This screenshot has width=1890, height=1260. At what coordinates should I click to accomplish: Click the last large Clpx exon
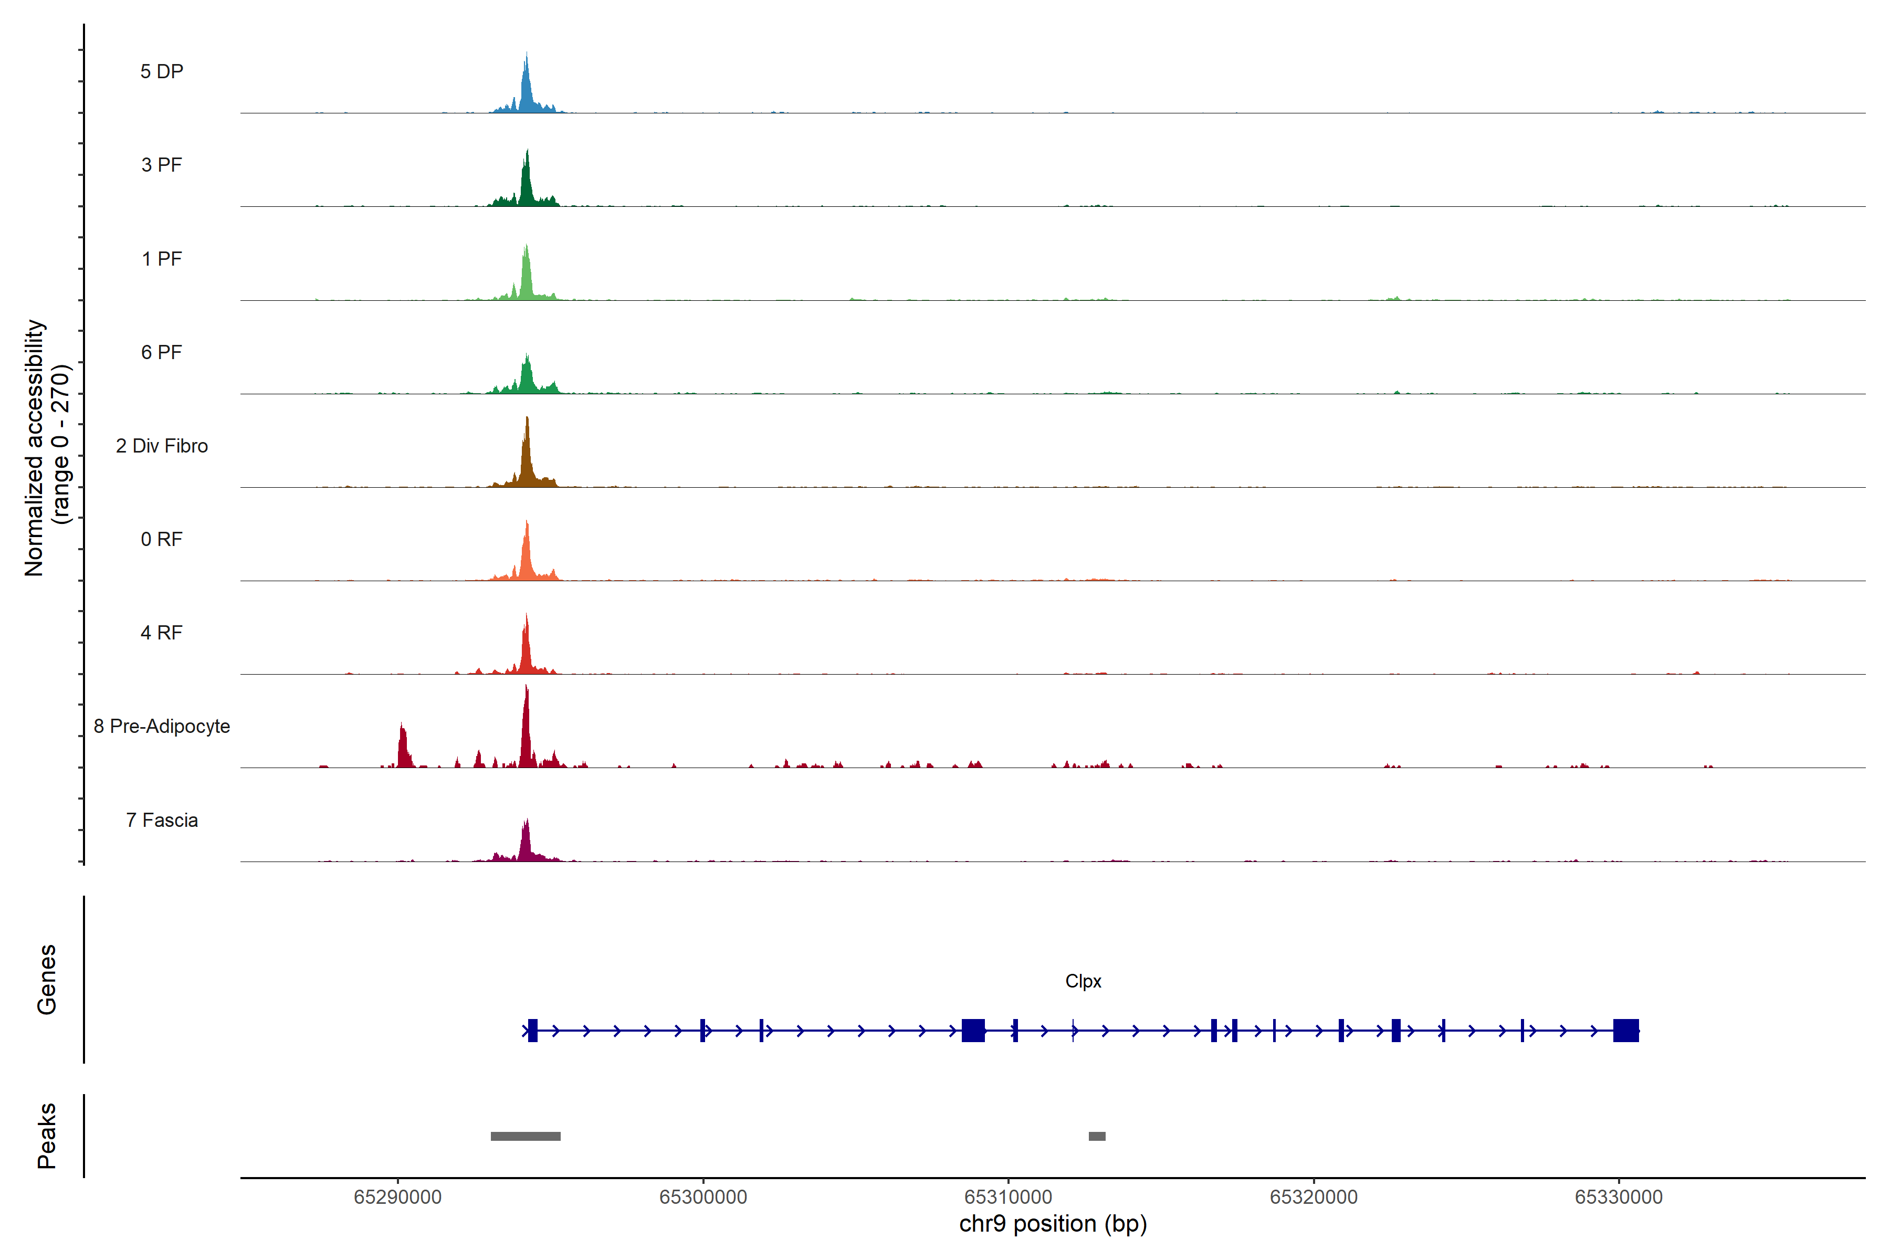pyautogui.click(x=1625, y=1030)
